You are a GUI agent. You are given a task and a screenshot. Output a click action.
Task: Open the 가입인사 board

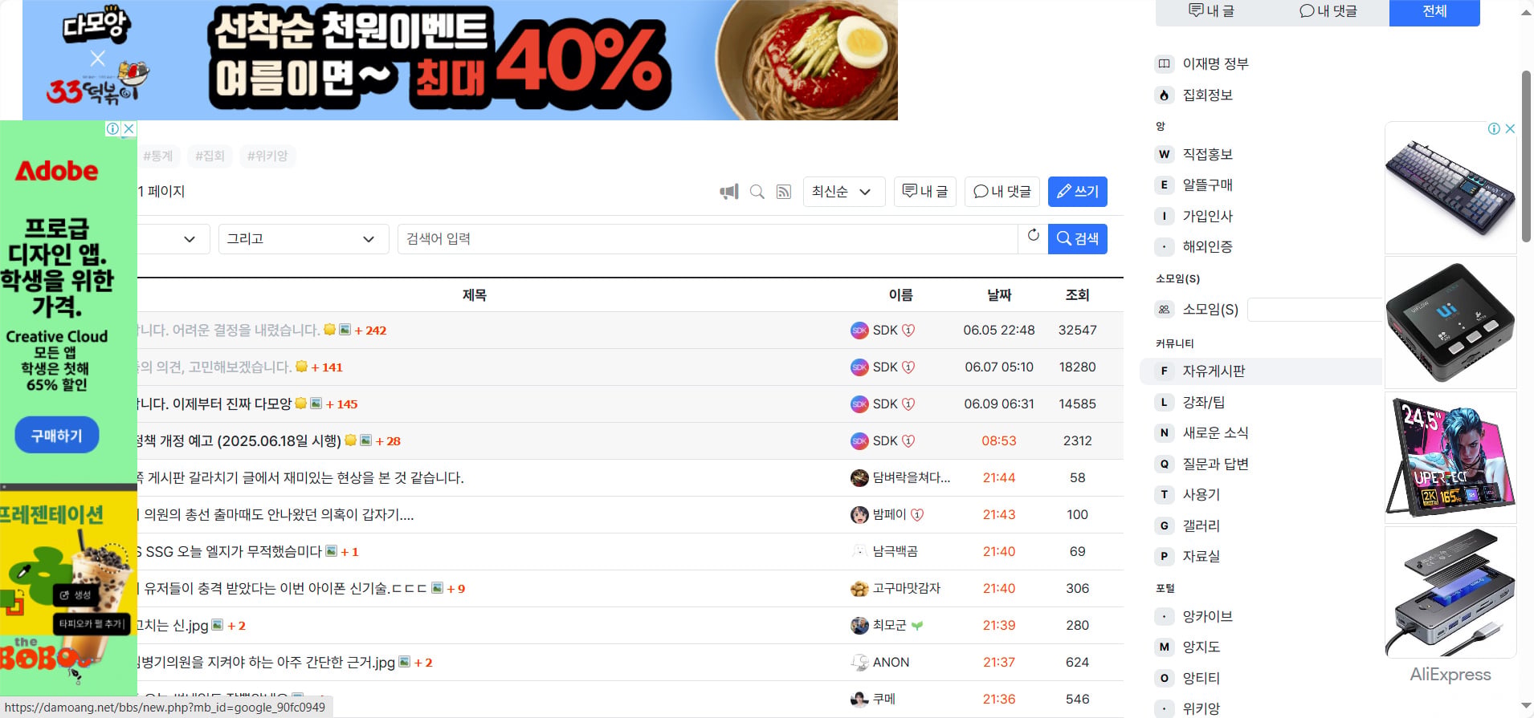pyautogui.click(x=1207, y=216)
